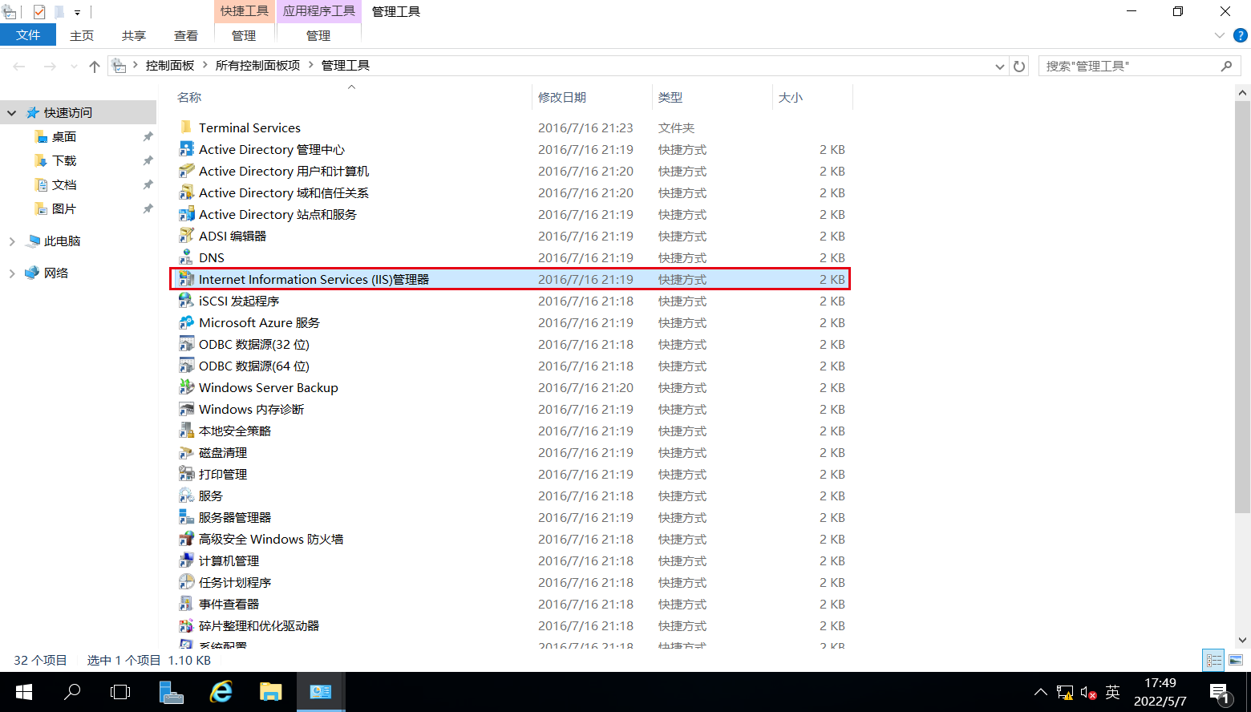Click the Microsoft Azure 服务 icon
Viewport: 1251px width, 712px height.
[x=186, y=322]
